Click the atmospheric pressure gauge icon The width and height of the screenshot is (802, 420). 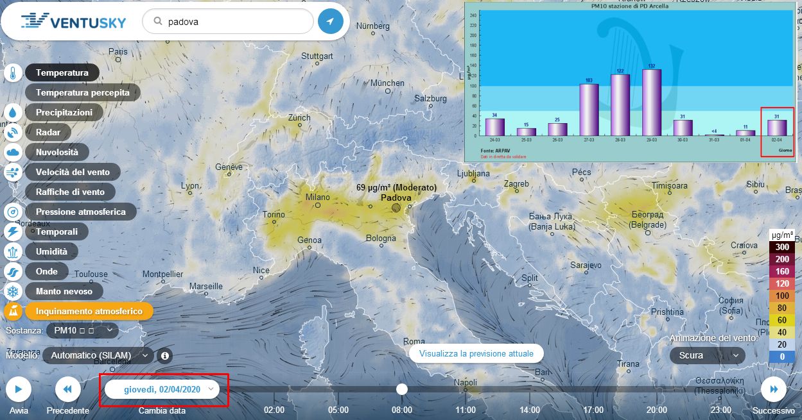click(x=13, y=212)
